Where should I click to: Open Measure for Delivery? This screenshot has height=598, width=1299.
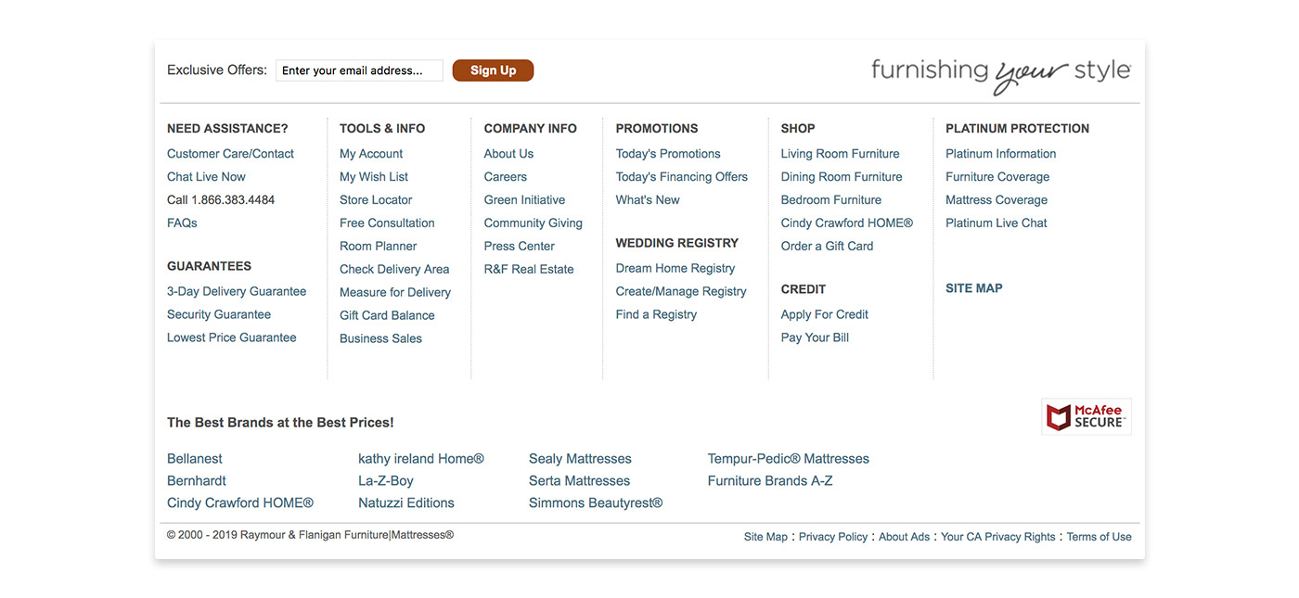pyautogui.click(x=395, y=293)
